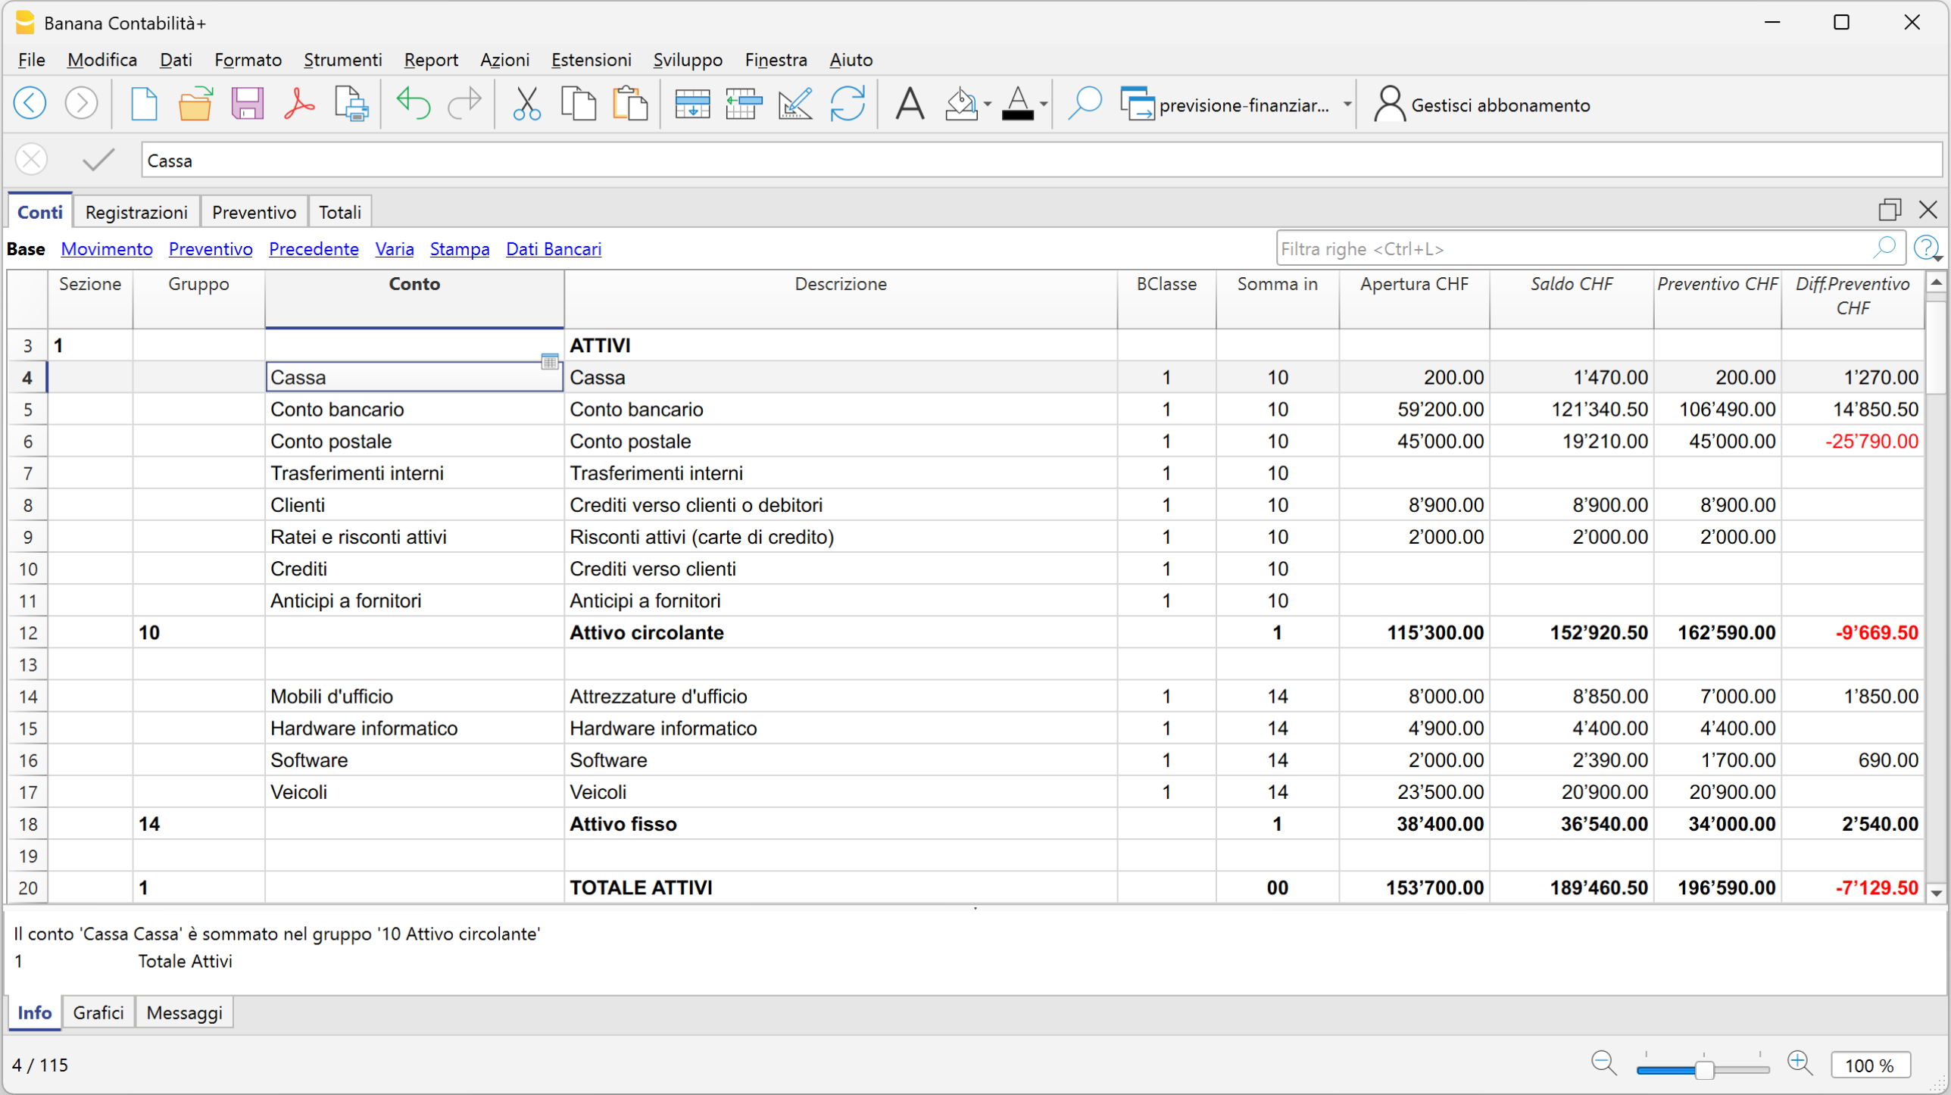This screenshot has width=1951, height=1095.
Task: Click the Add rows toolbar icon
Action: (692, 104)
